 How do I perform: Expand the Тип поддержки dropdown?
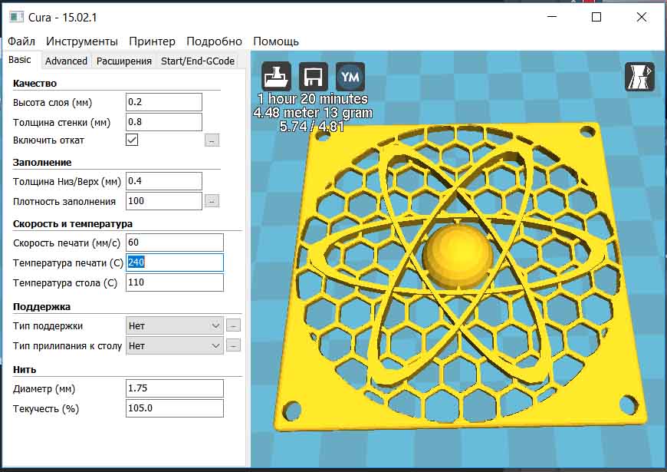click(174, 325)
